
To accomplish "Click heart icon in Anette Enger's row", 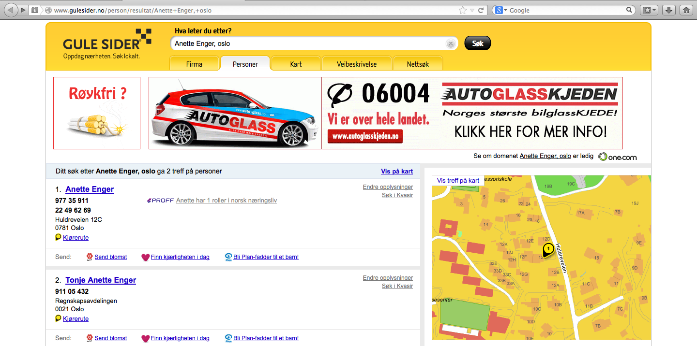I will tap(145, 257).
